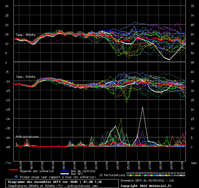This screenshot has height=188, width=199.
Task: Click the (mm) unit label
Action: click(193, 163)
